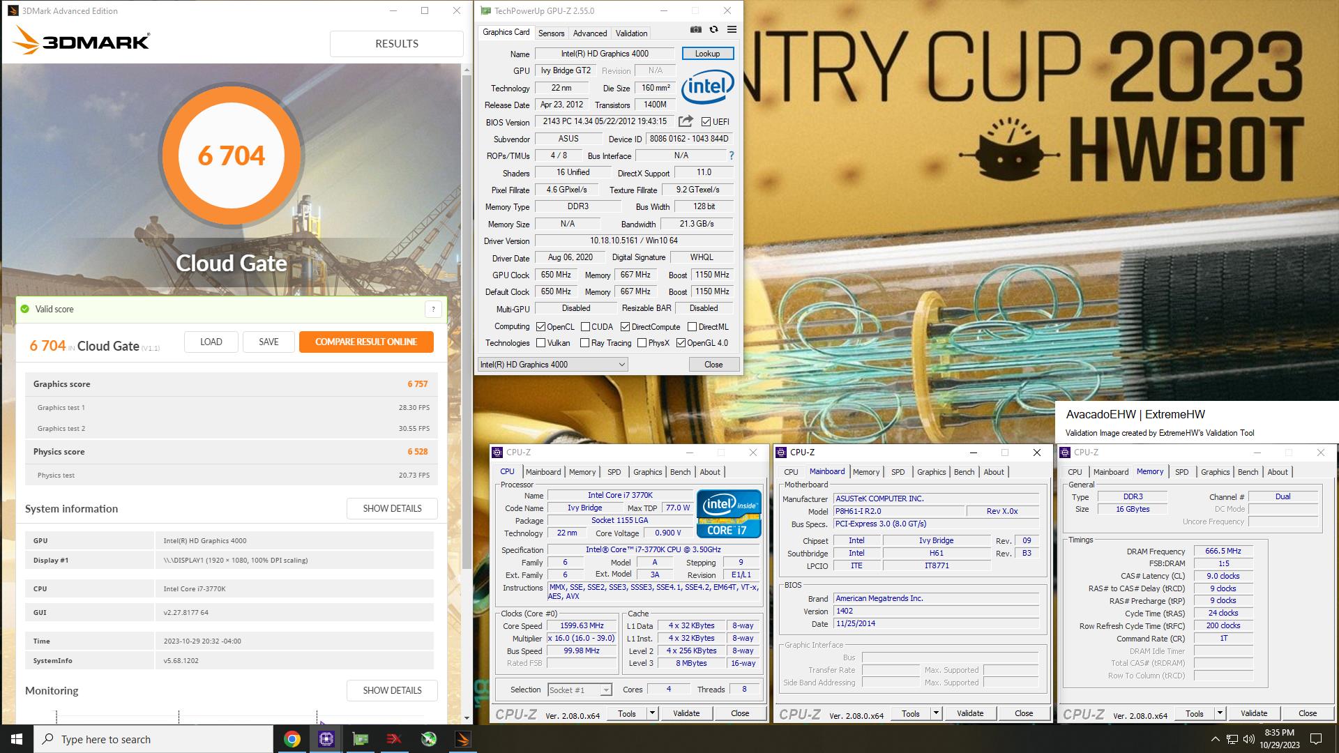Viewport: 1339px width, 753px height.
Task: Click the BIOS export share icon
Action: tap(686, 121)
